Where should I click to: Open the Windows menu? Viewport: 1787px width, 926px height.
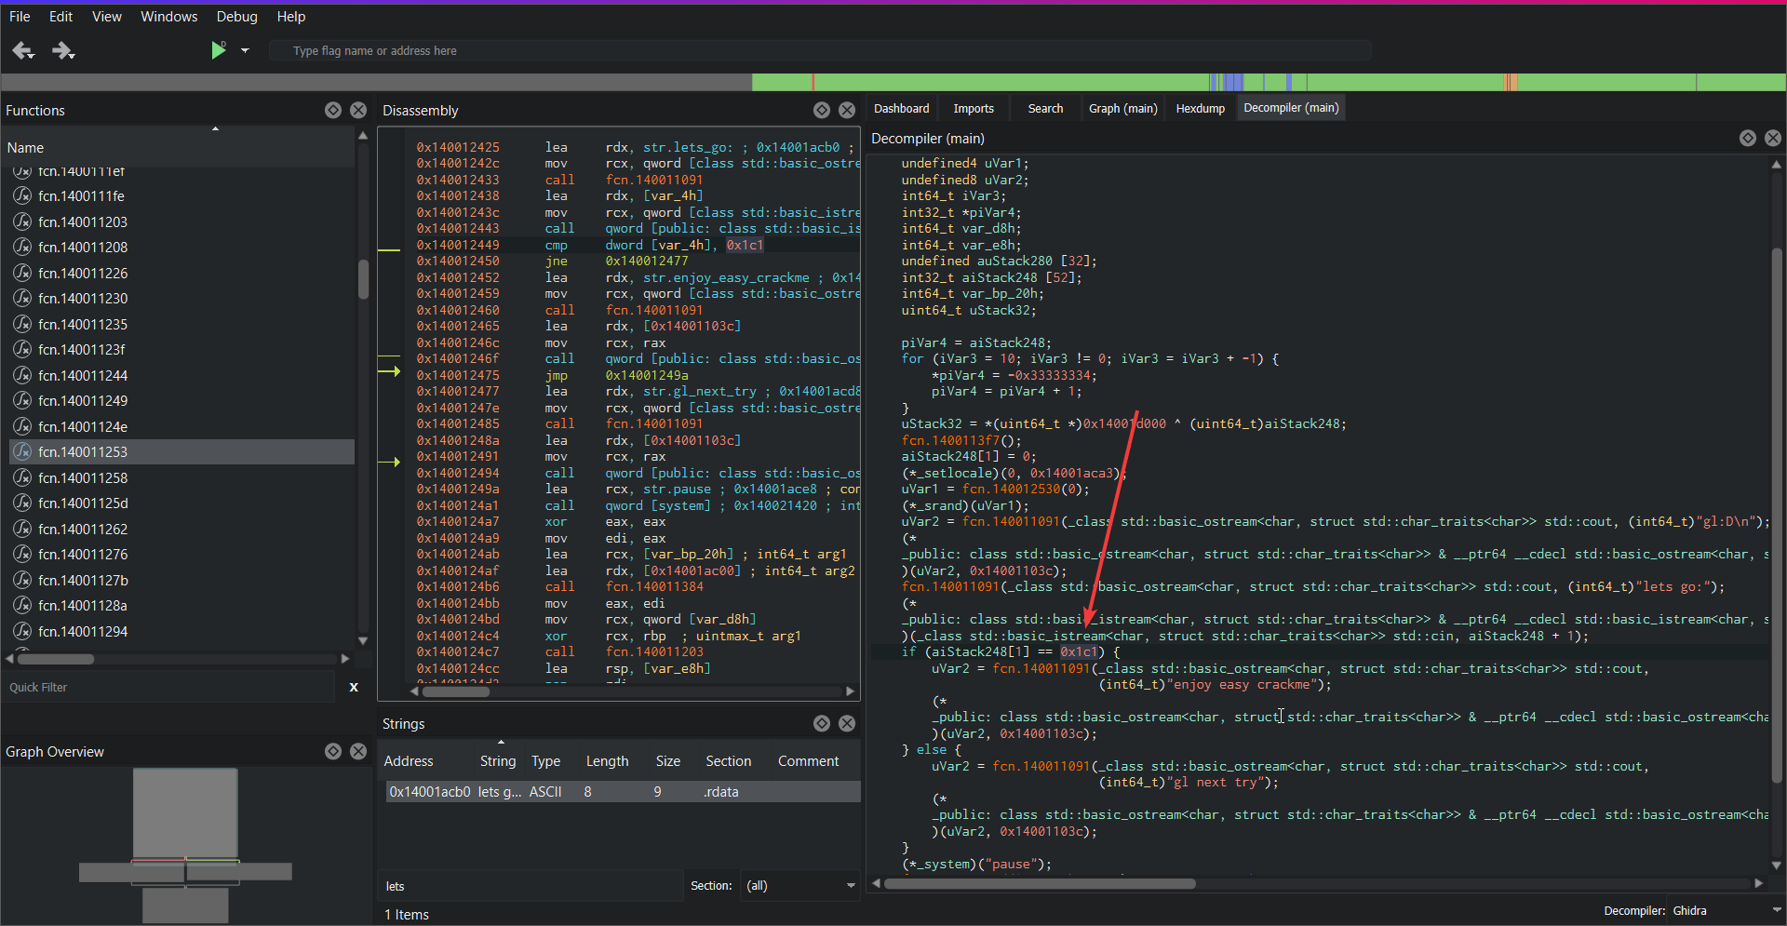[x=168, y=17]
